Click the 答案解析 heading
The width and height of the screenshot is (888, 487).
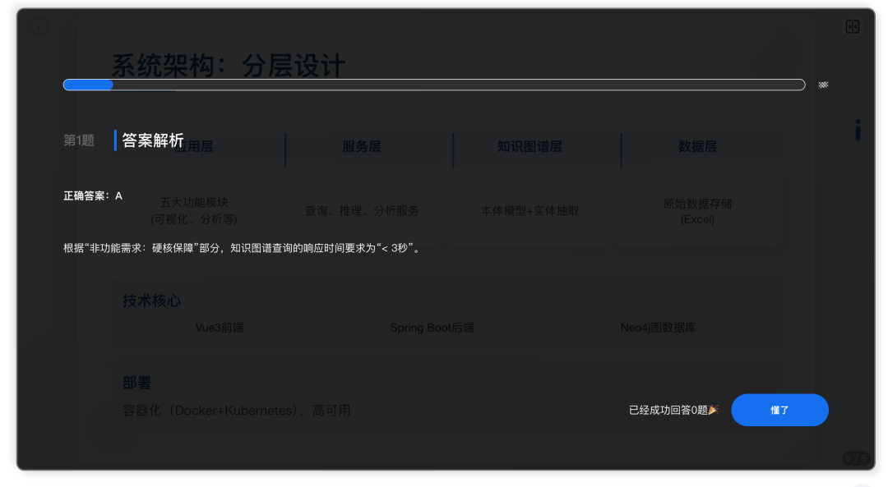click(x=153, y=140)
